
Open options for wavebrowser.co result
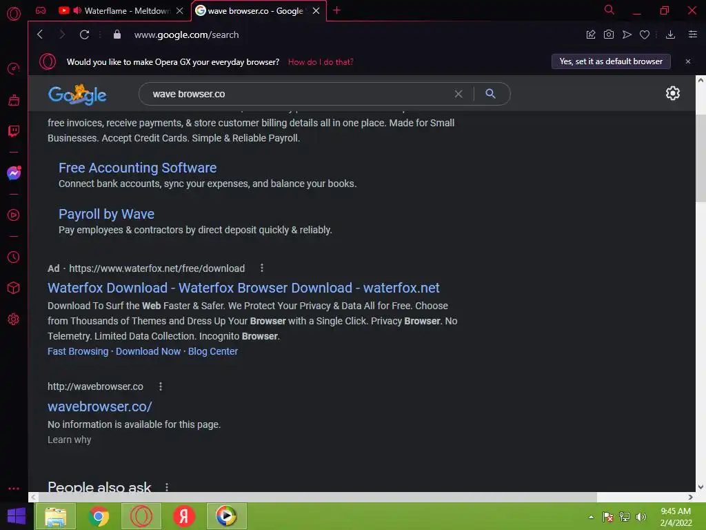161,386
